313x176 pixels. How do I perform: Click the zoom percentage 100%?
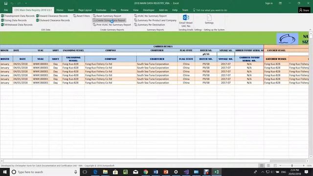pyautogui.click(x=309, y=166)
